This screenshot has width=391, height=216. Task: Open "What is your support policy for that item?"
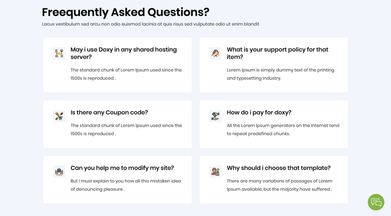point(277,53)
